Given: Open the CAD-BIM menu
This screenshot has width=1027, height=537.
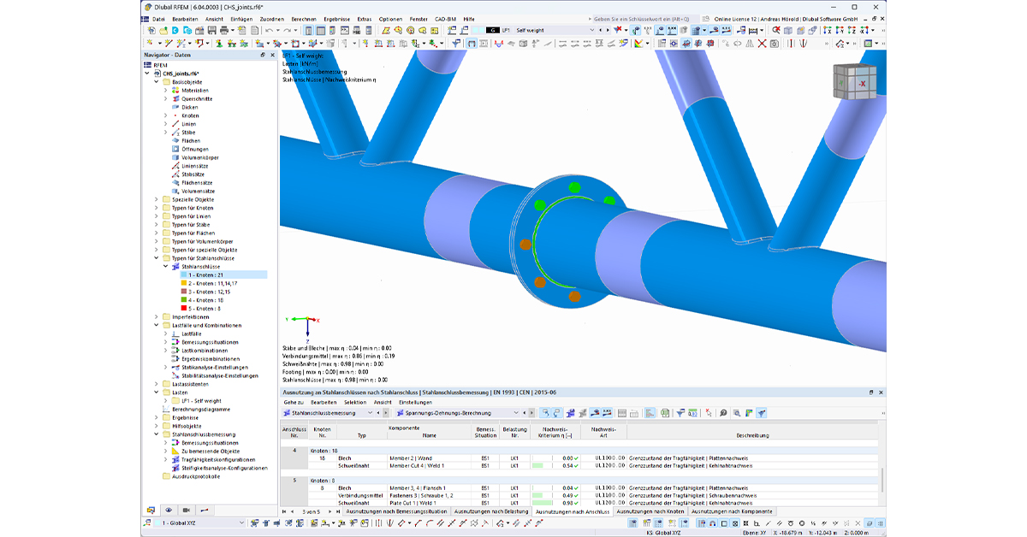Looking at the screenshot, I should (445, 18).
